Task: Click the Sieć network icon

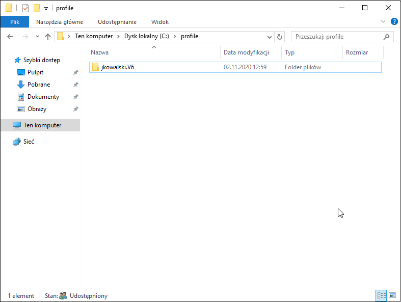Action: [17, 142]
